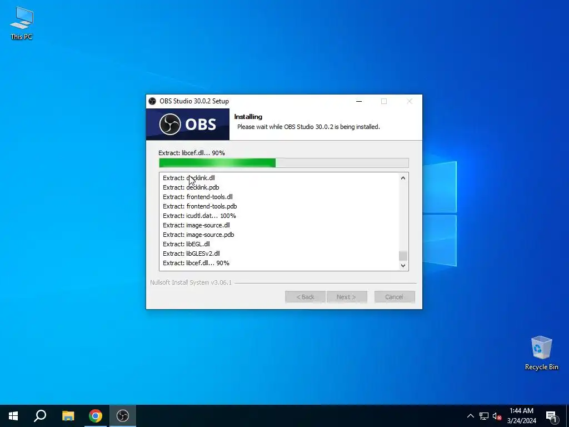This screenshot has height=427, width=569.
Task: Select the 'Extract: libGLESv2.dll' log line
Action: [x=191, y=254]
